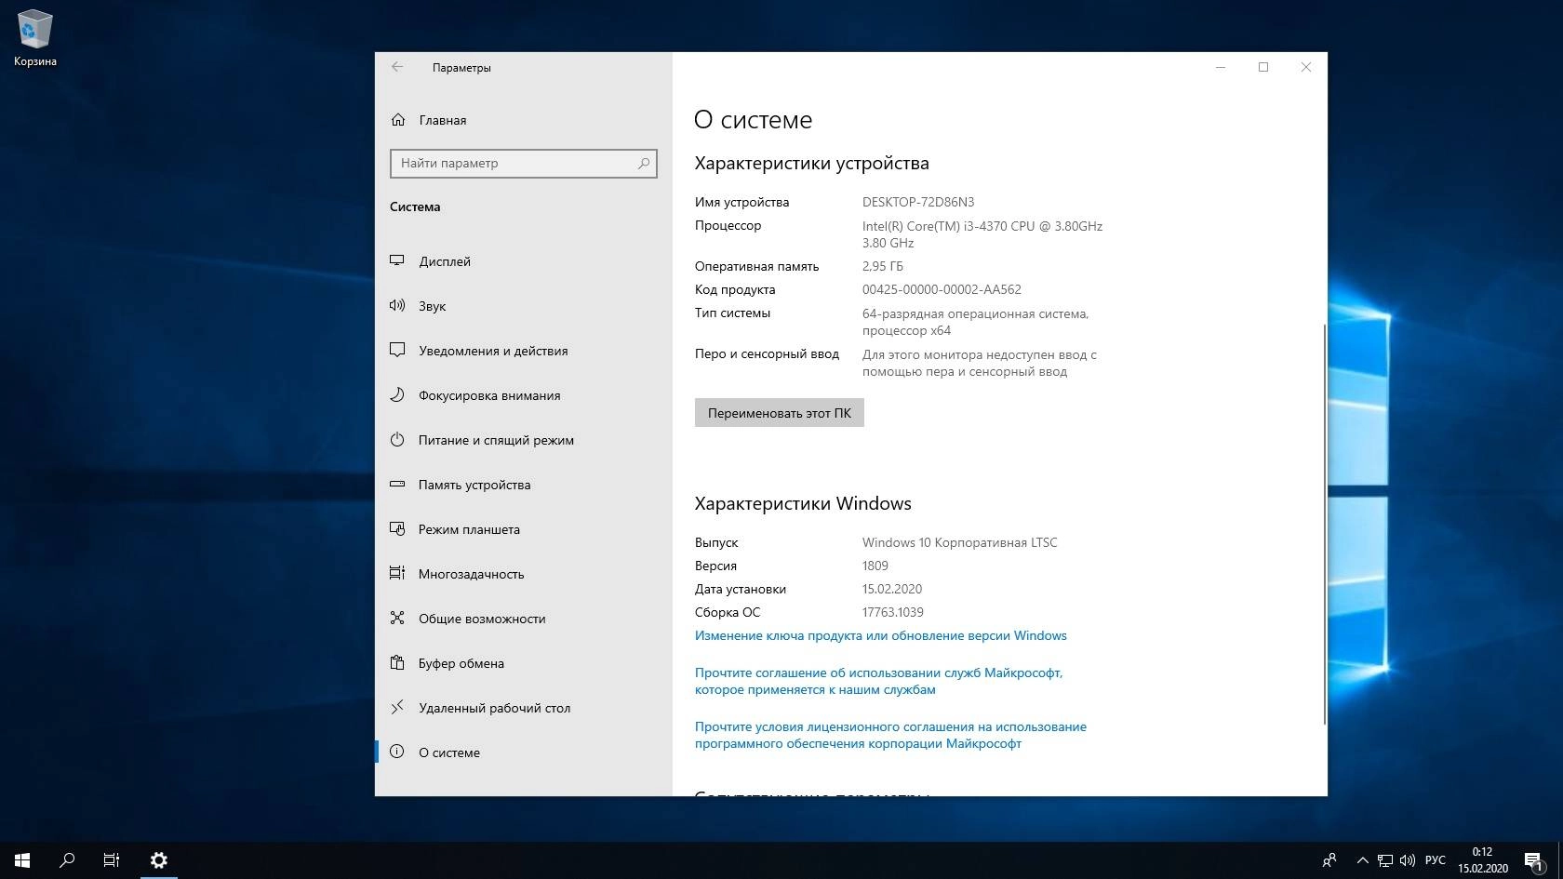Click the product code 00425-00000-00002-AA562
Image resolution: width=1563 pixels, height=879 pixels.
(942, 289)
